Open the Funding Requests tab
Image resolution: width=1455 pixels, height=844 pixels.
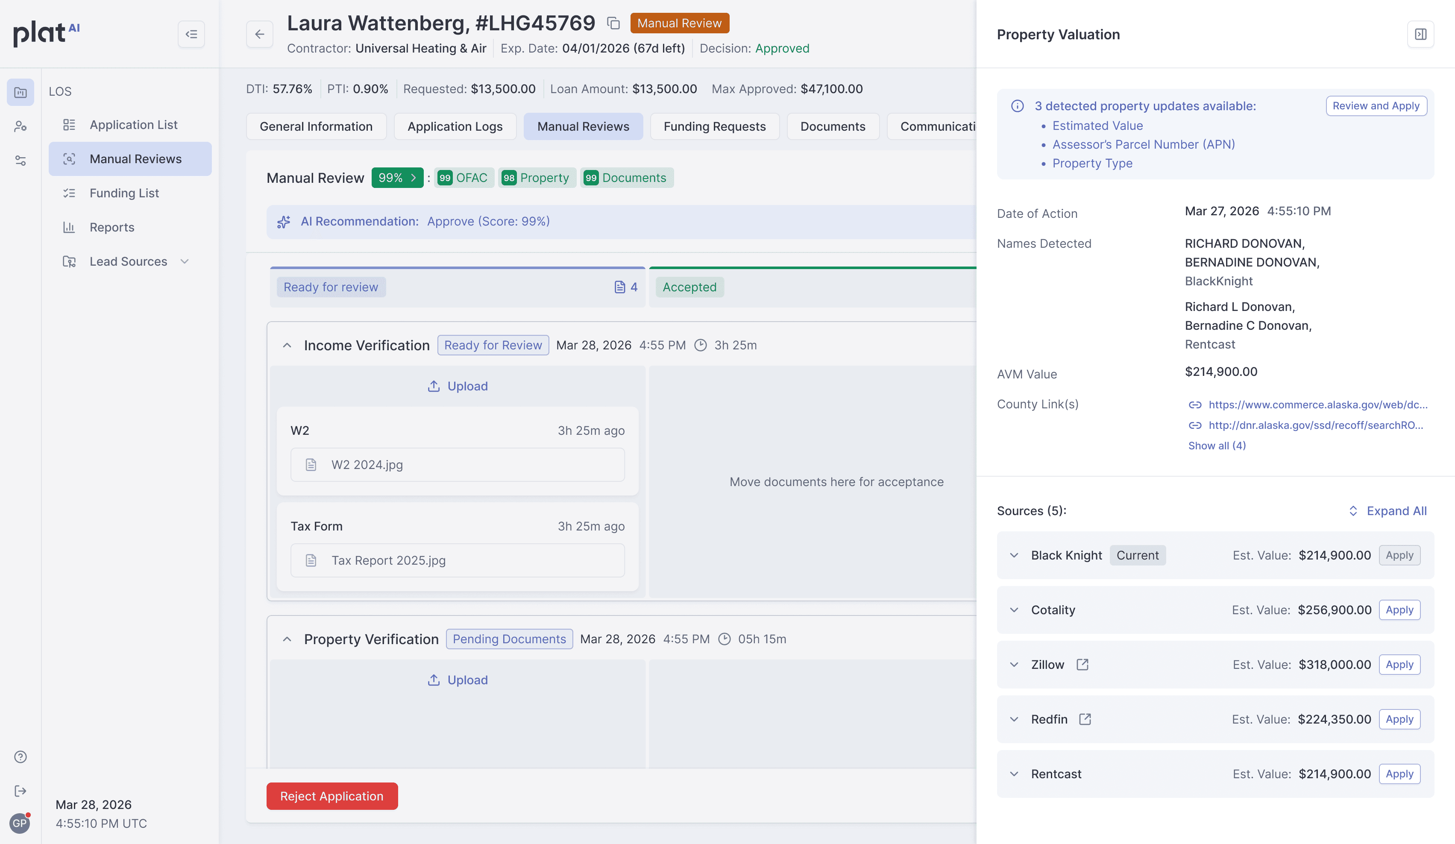pyautogui.click(x=714, y=126)
